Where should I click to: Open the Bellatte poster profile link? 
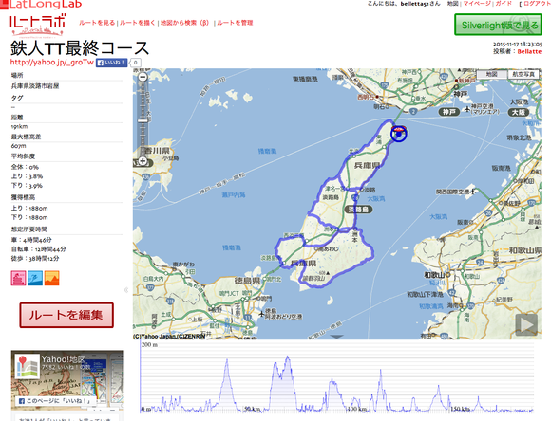point(529,51)
